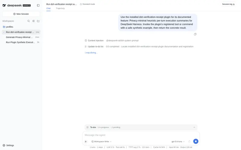Screen dimensions: 241x150
Task: Click the refresh icon near model selector
Action: [189, 142]
